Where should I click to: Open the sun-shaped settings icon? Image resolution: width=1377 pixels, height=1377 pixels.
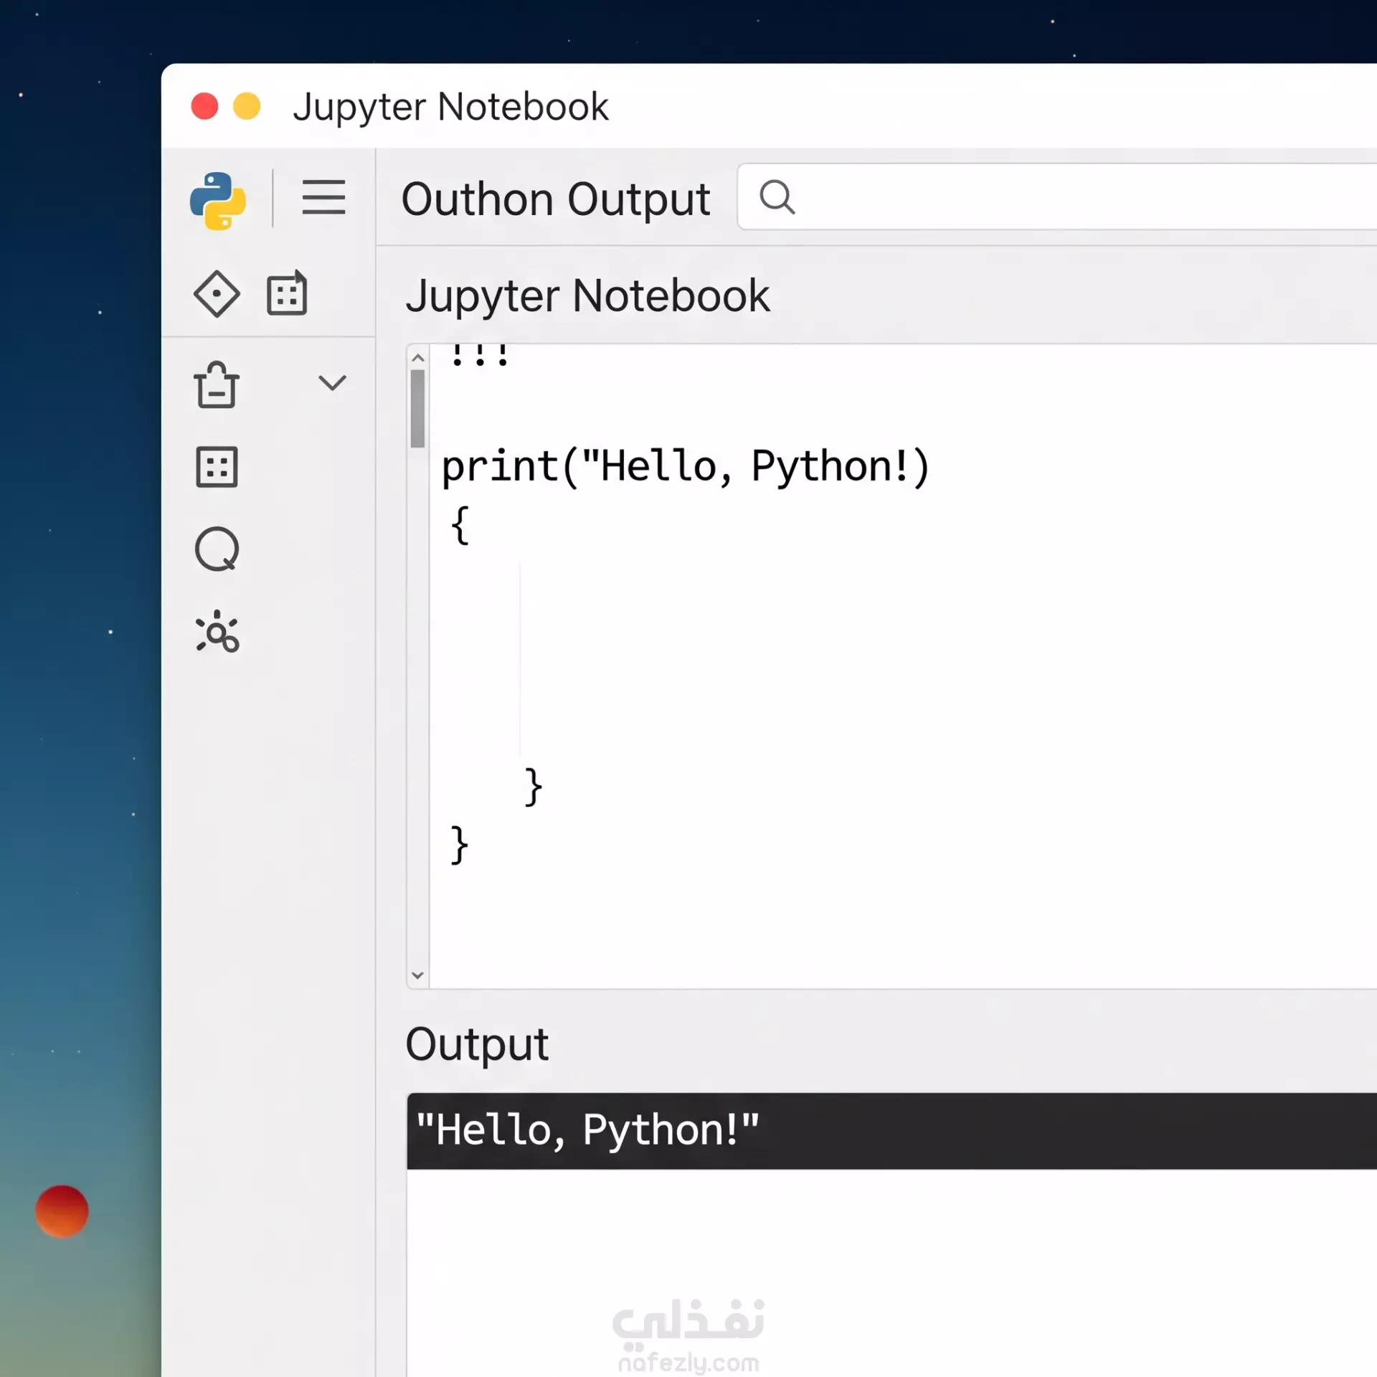217,632
